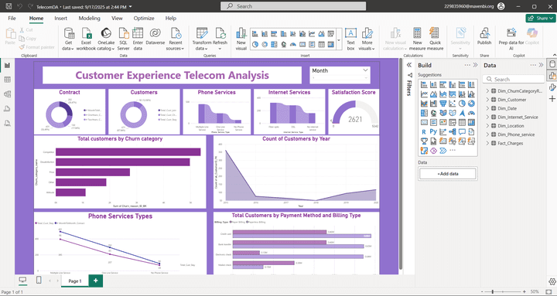Select stacked bar chart in Build pane
This screenshot has height=296, width=557.
[424, 84]
